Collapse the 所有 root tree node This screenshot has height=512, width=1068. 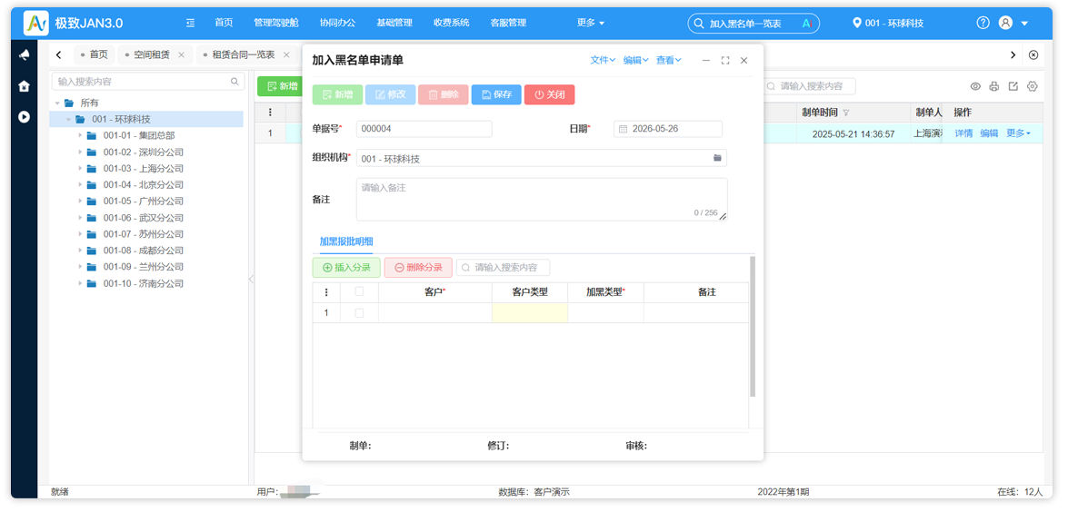(x=57, y=103)
